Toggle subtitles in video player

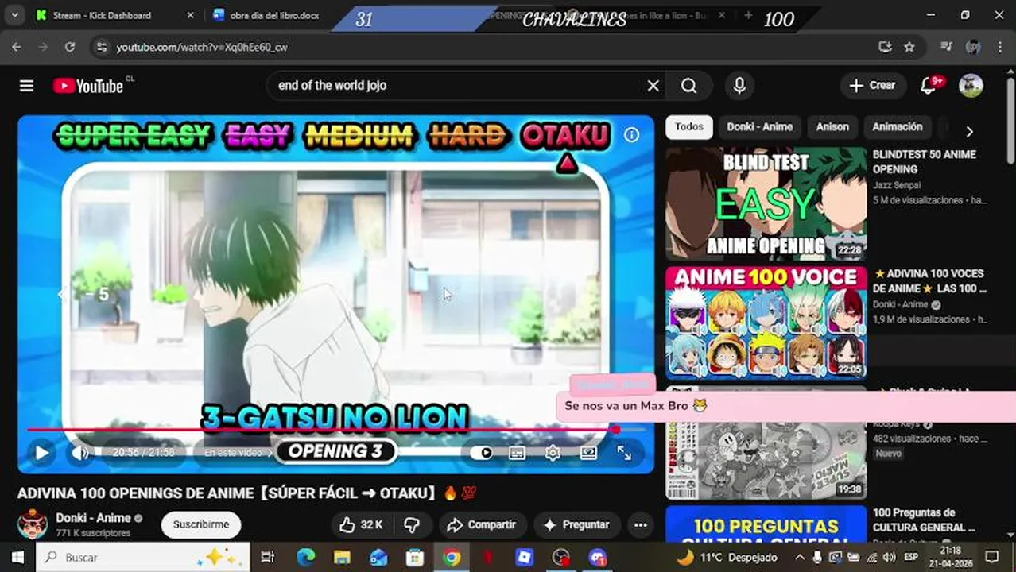click(517, 453)
